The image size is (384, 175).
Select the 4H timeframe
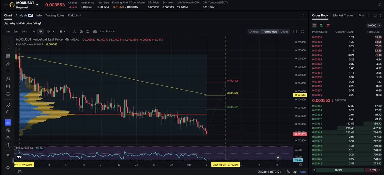tap(40, 32)
